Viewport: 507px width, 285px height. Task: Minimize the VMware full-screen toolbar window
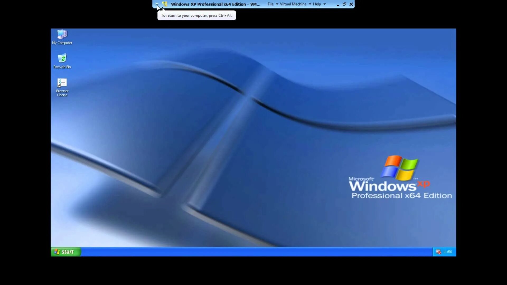coord(338,4)
